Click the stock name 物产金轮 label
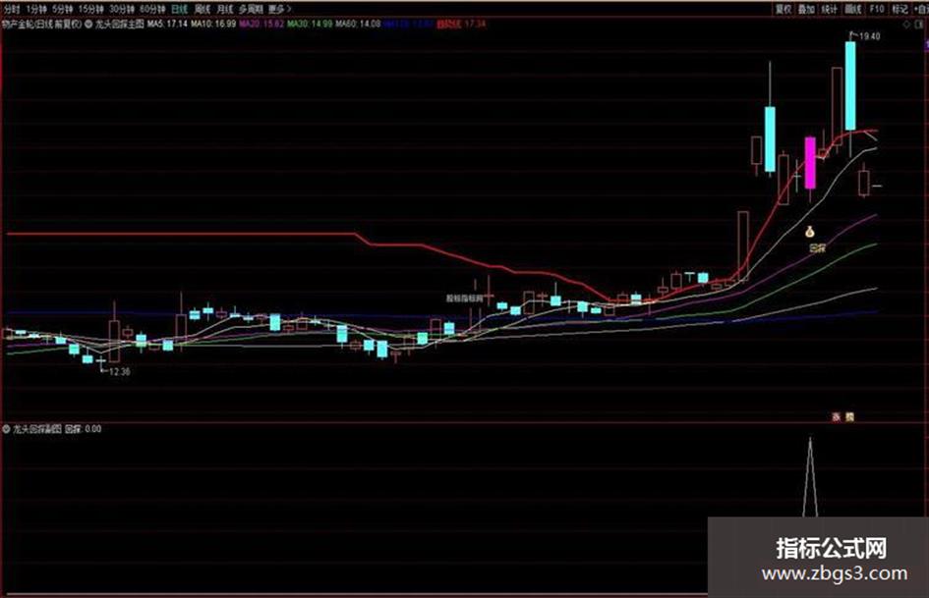The image size is (929, 598). (18, 25)
